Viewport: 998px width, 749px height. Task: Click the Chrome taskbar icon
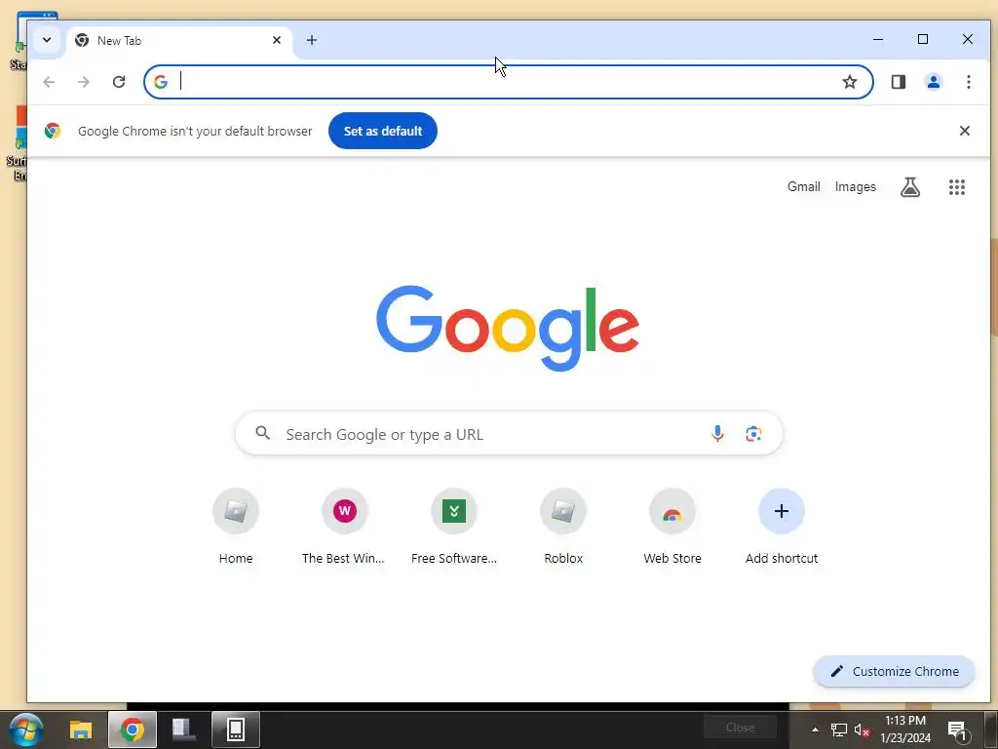[133, 729]
